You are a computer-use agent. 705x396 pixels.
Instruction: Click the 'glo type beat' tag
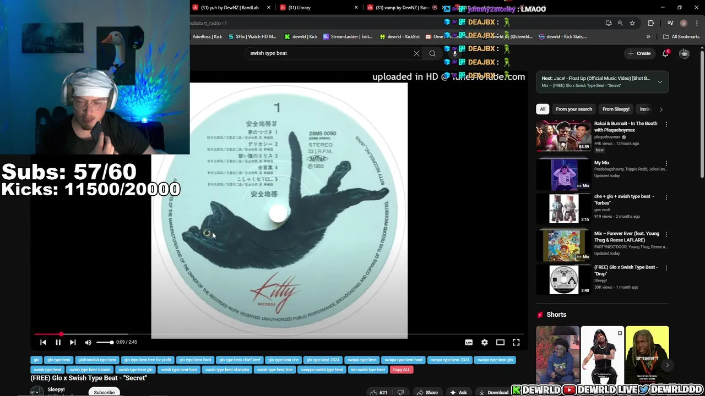pyautogui.click(x=58, y=360)
